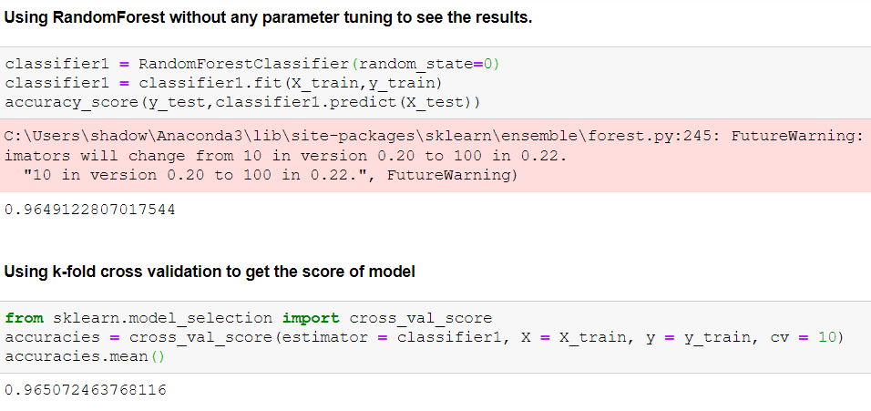Click the red FutureWarning output area's second line
The image size is (871, 411).
286,155
